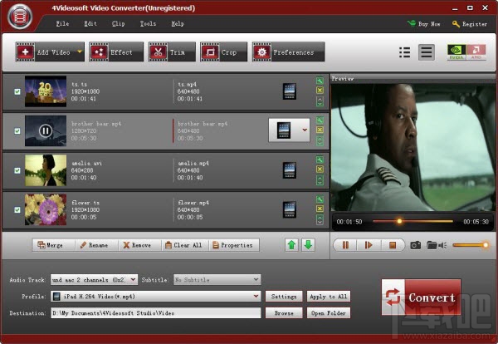
Task: Click move up/down icon on flower.ts row
Action: click(x=320, y=219)
